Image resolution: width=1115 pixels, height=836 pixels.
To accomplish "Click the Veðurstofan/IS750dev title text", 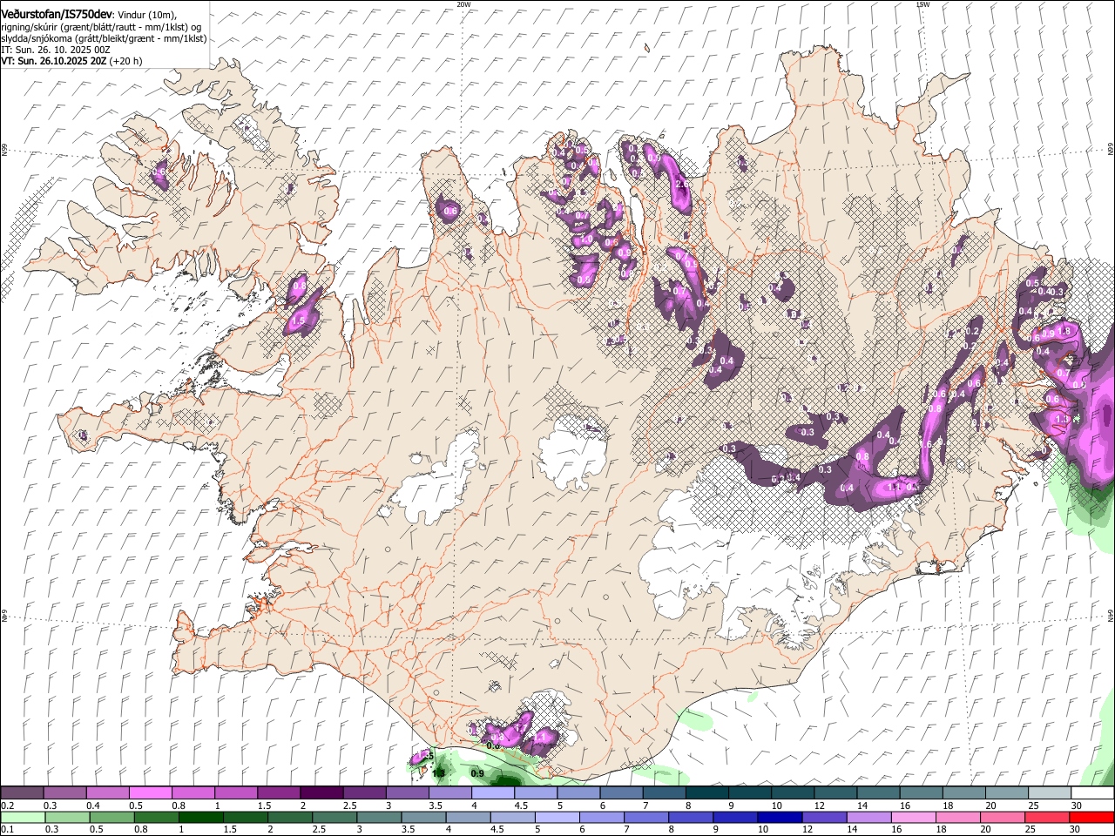I will tap(57, 14).
